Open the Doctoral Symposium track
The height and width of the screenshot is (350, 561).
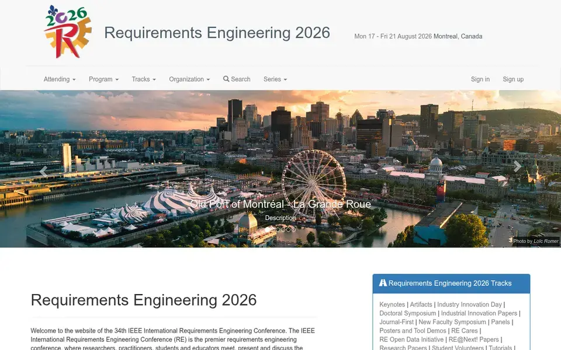(x=407, y=313)
